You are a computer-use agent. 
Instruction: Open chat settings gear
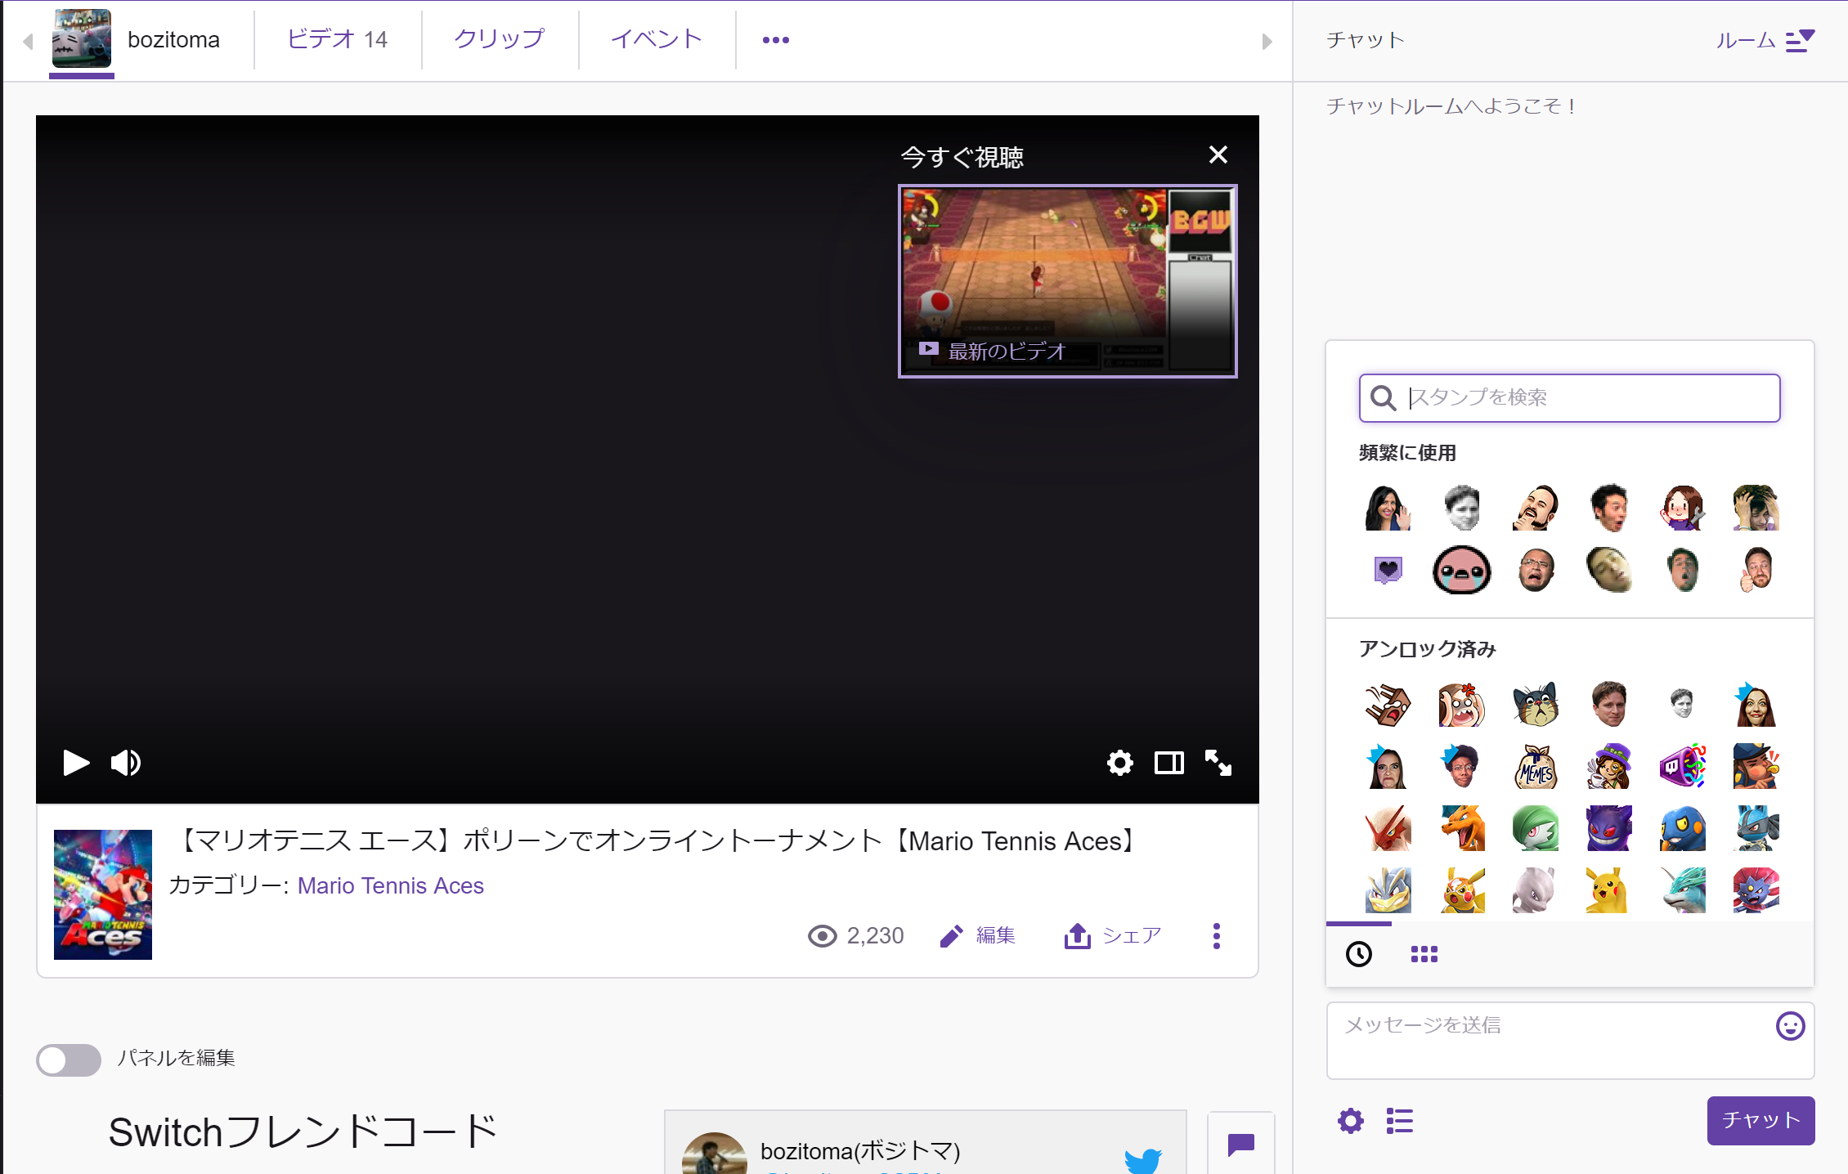pyautogui.click(x=1350, y=1120)
